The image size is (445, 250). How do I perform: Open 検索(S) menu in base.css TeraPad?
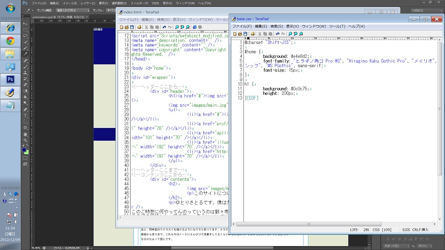(x=276, y=26)
